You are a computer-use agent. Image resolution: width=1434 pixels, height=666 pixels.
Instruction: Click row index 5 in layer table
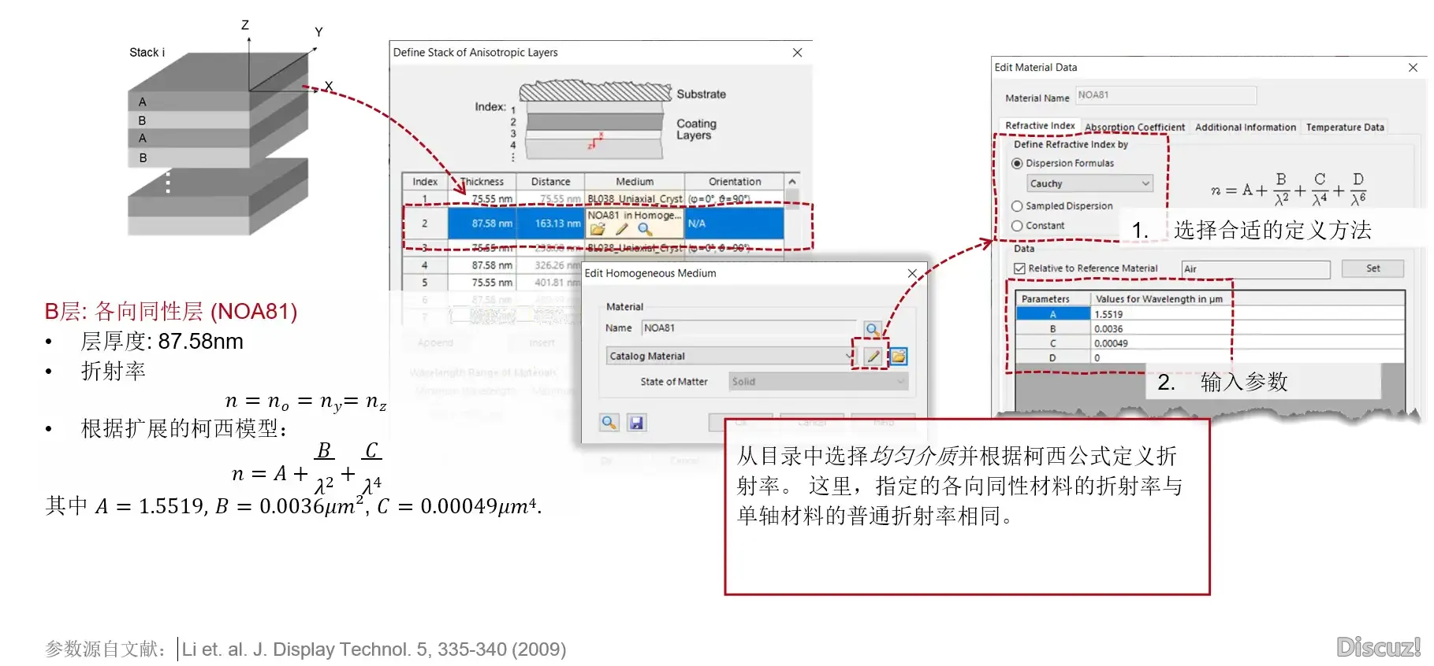pyautogui.click(x=425, y=283)
